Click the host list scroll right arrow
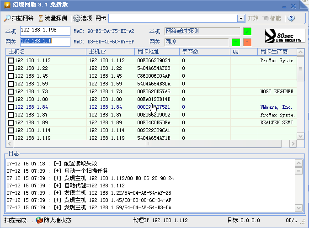The height and width of the screenshot is (228, 309). (293, 144)
